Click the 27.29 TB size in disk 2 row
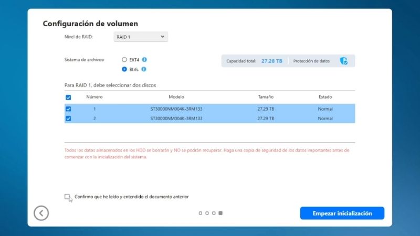The width and height of the screenshot is (420, 236). 266,119
